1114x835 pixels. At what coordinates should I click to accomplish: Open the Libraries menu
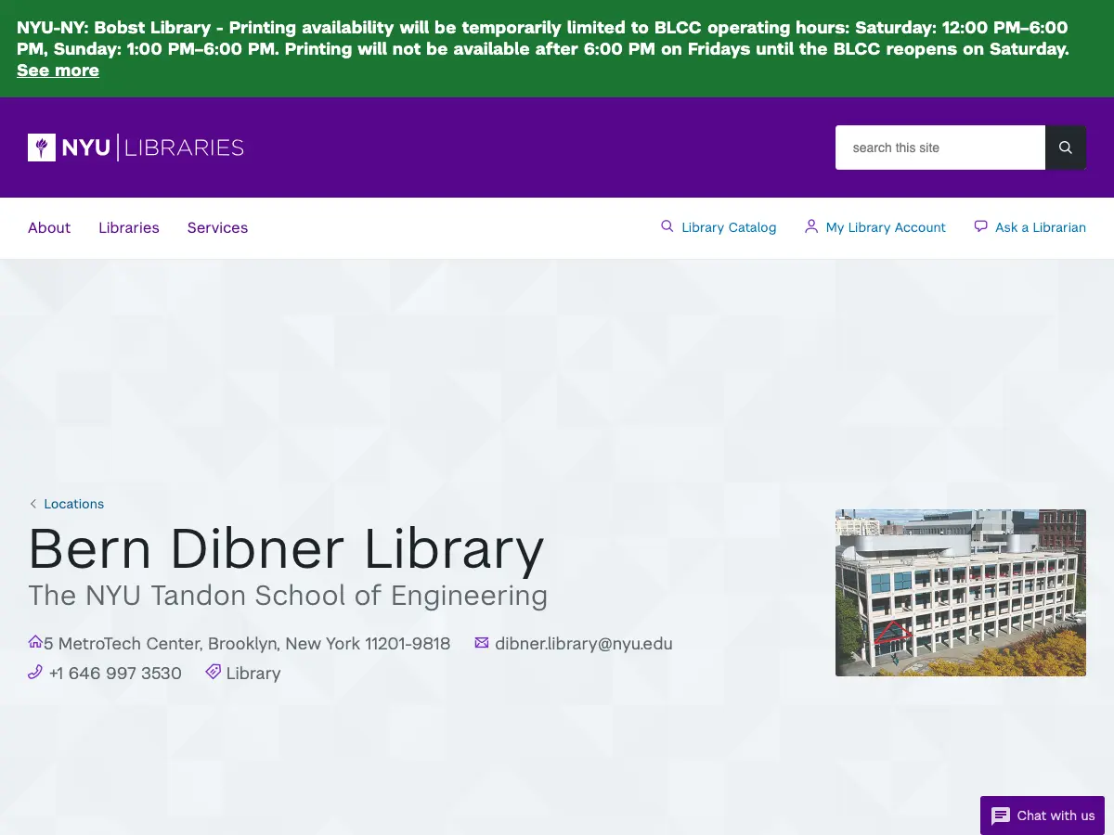[x=129, y=227]
